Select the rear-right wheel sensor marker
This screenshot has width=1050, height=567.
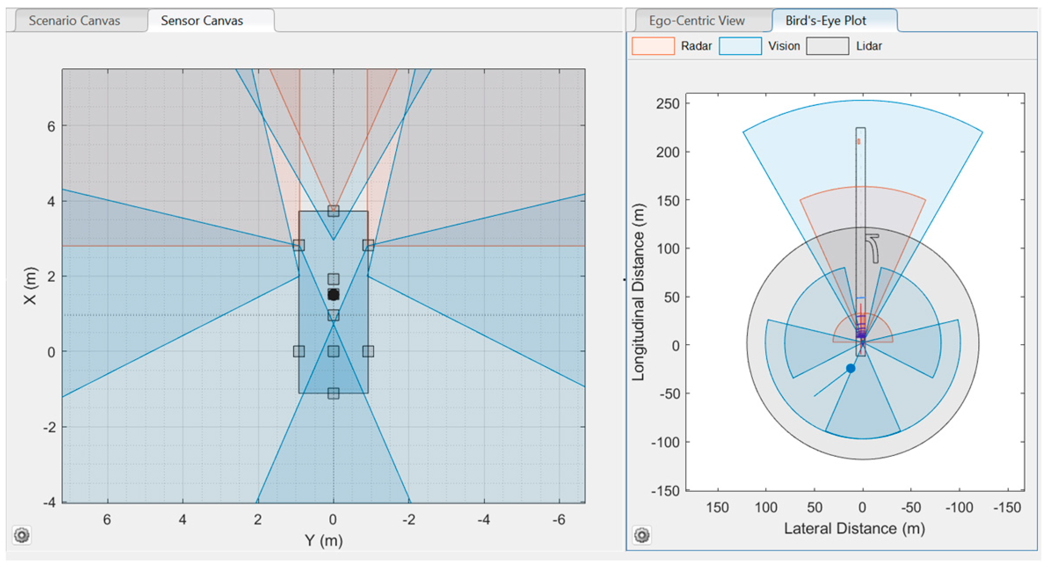pos(368,351)
